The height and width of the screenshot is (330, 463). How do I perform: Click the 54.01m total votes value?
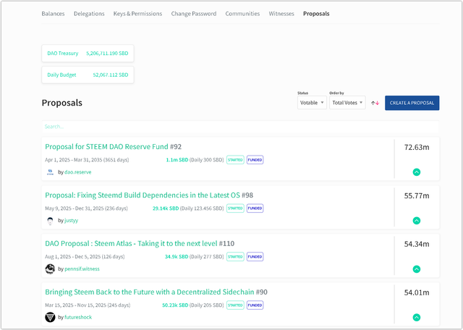pyautogui.click(x=417, y=292)
